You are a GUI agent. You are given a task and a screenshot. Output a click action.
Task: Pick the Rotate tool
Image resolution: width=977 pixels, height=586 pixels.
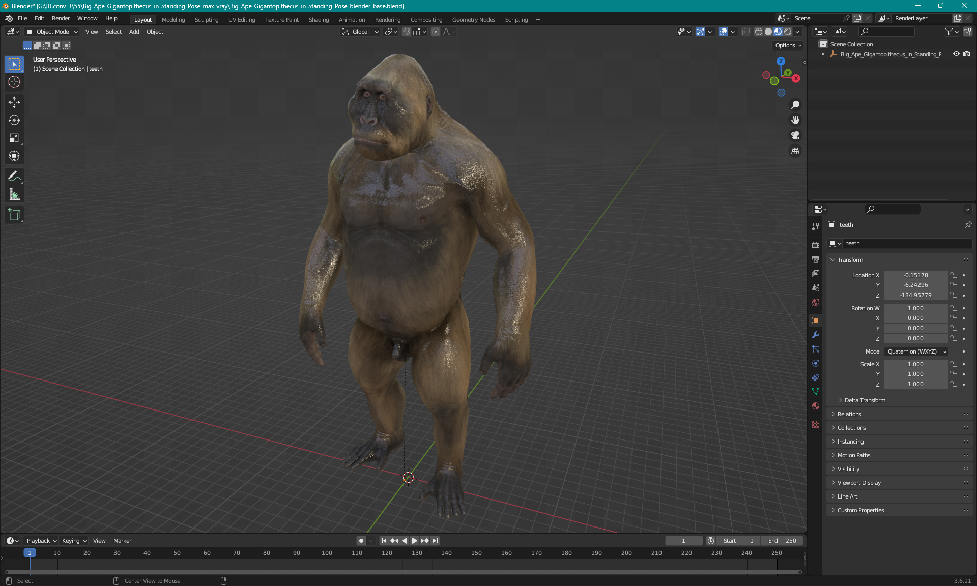[x=14, y=120]
